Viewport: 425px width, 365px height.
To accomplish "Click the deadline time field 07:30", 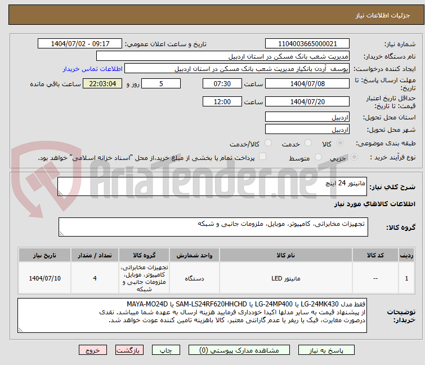I will click(x=222, y=83).
